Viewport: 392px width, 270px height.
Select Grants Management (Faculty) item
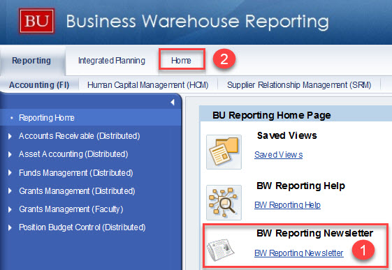tap(71, 209)
